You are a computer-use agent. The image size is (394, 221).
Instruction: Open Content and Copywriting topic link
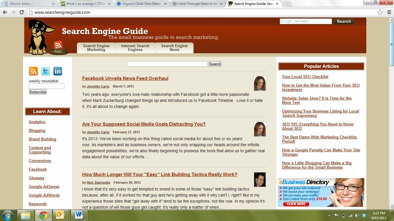(40, 150)
